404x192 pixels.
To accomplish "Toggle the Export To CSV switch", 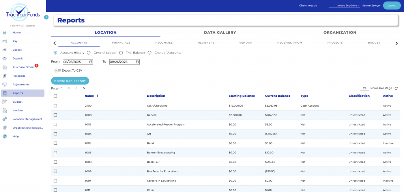I will [58, 70].
